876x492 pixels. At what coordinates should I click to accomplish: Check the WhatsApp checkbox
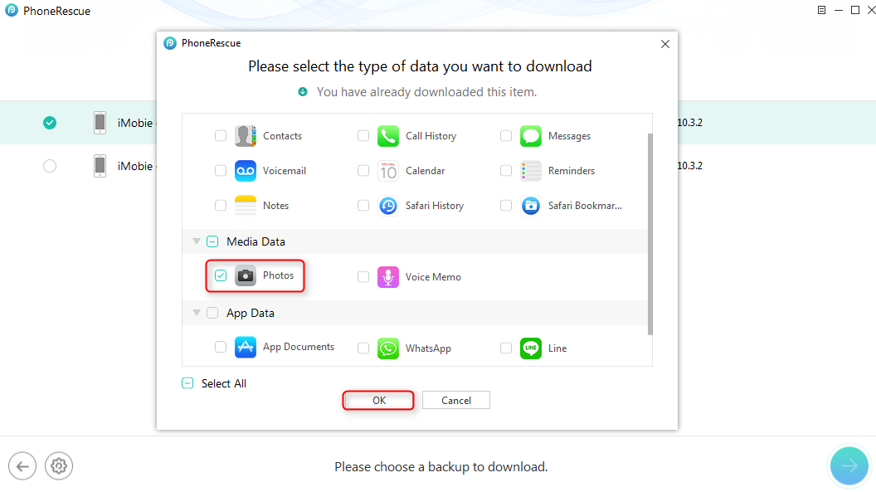pos(363,348)
